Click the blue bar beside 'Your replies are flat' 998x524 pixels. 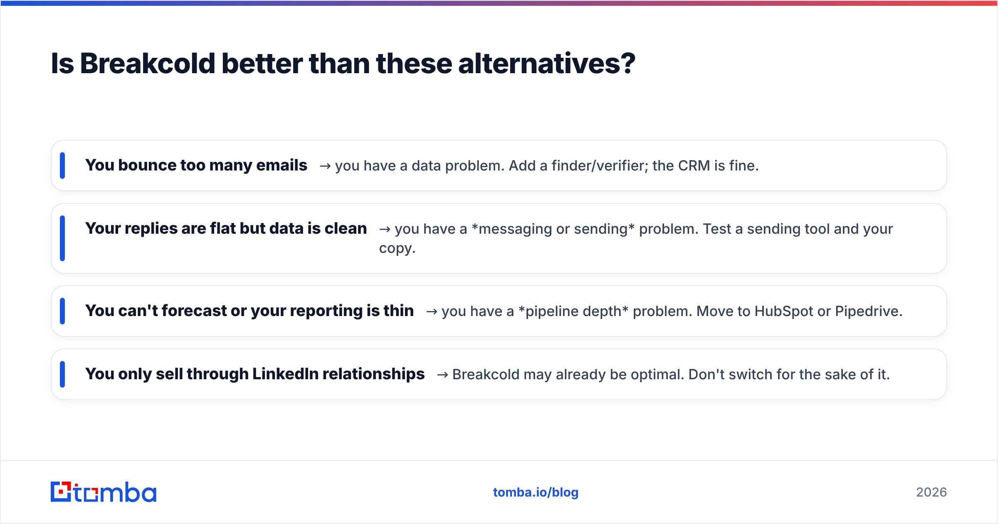tap(62, 238)
